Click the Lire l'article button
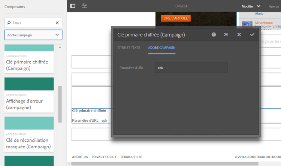The image size is (281, 166). (176, 18)
